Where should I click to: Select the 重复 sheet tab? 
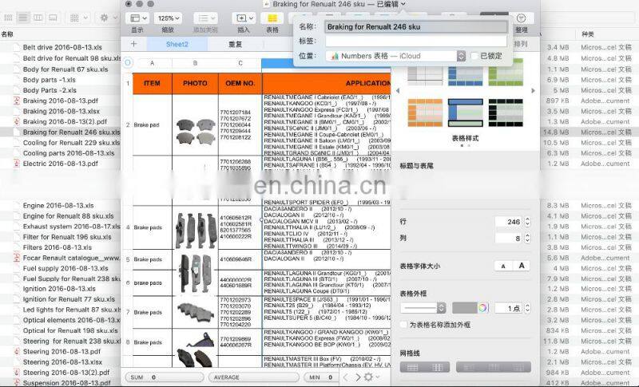pyautogui.click(x=235, y=44)
